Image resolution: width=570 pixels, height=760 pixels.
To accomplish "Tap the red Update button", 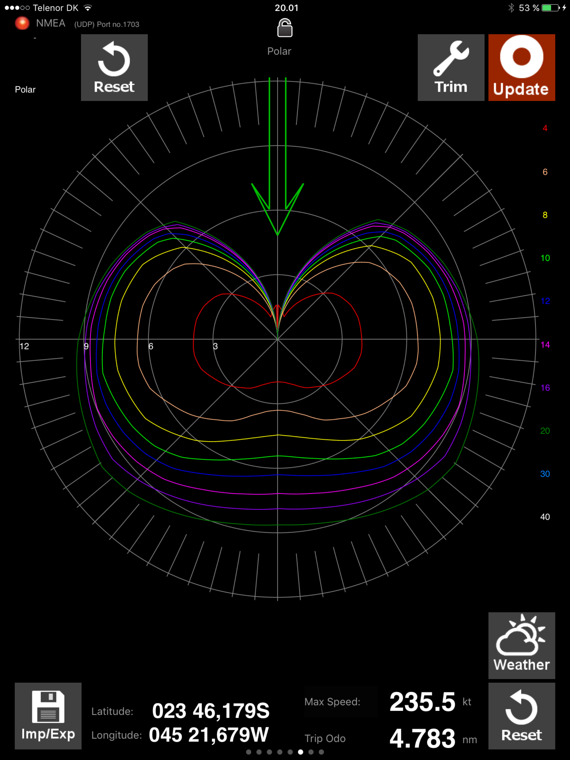I will [x=522, y=67].
